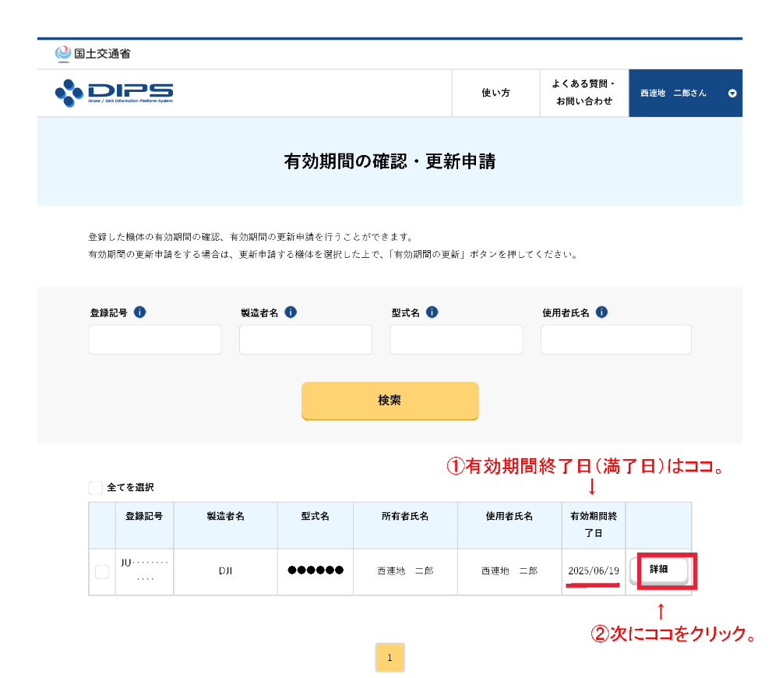Open info icon next to 登録記号
The width and height of the screenshot is (779, 678).
tap(140, 313)
